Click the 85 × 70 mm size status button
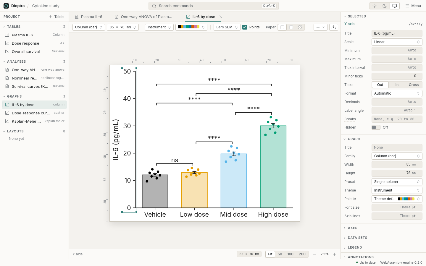Screen dimensions: 426x266 pos(249,254)
